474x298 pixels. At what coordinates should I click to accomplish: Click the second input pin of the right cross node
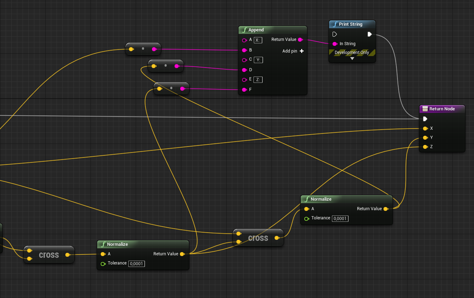(x=239, y=242)
